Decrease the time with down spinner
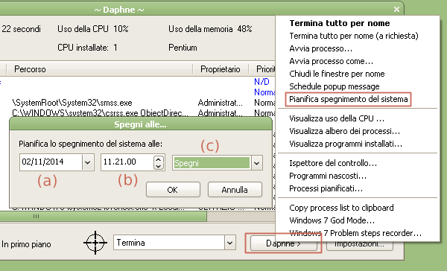 pyautogui.click(x=159, y=166)
